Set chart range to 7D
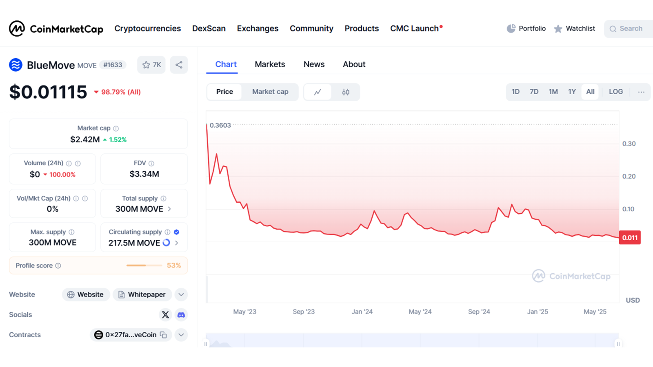 [534, 92]
